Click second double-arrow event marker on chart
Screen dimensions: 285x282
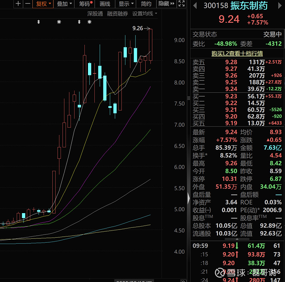point(79,22)
